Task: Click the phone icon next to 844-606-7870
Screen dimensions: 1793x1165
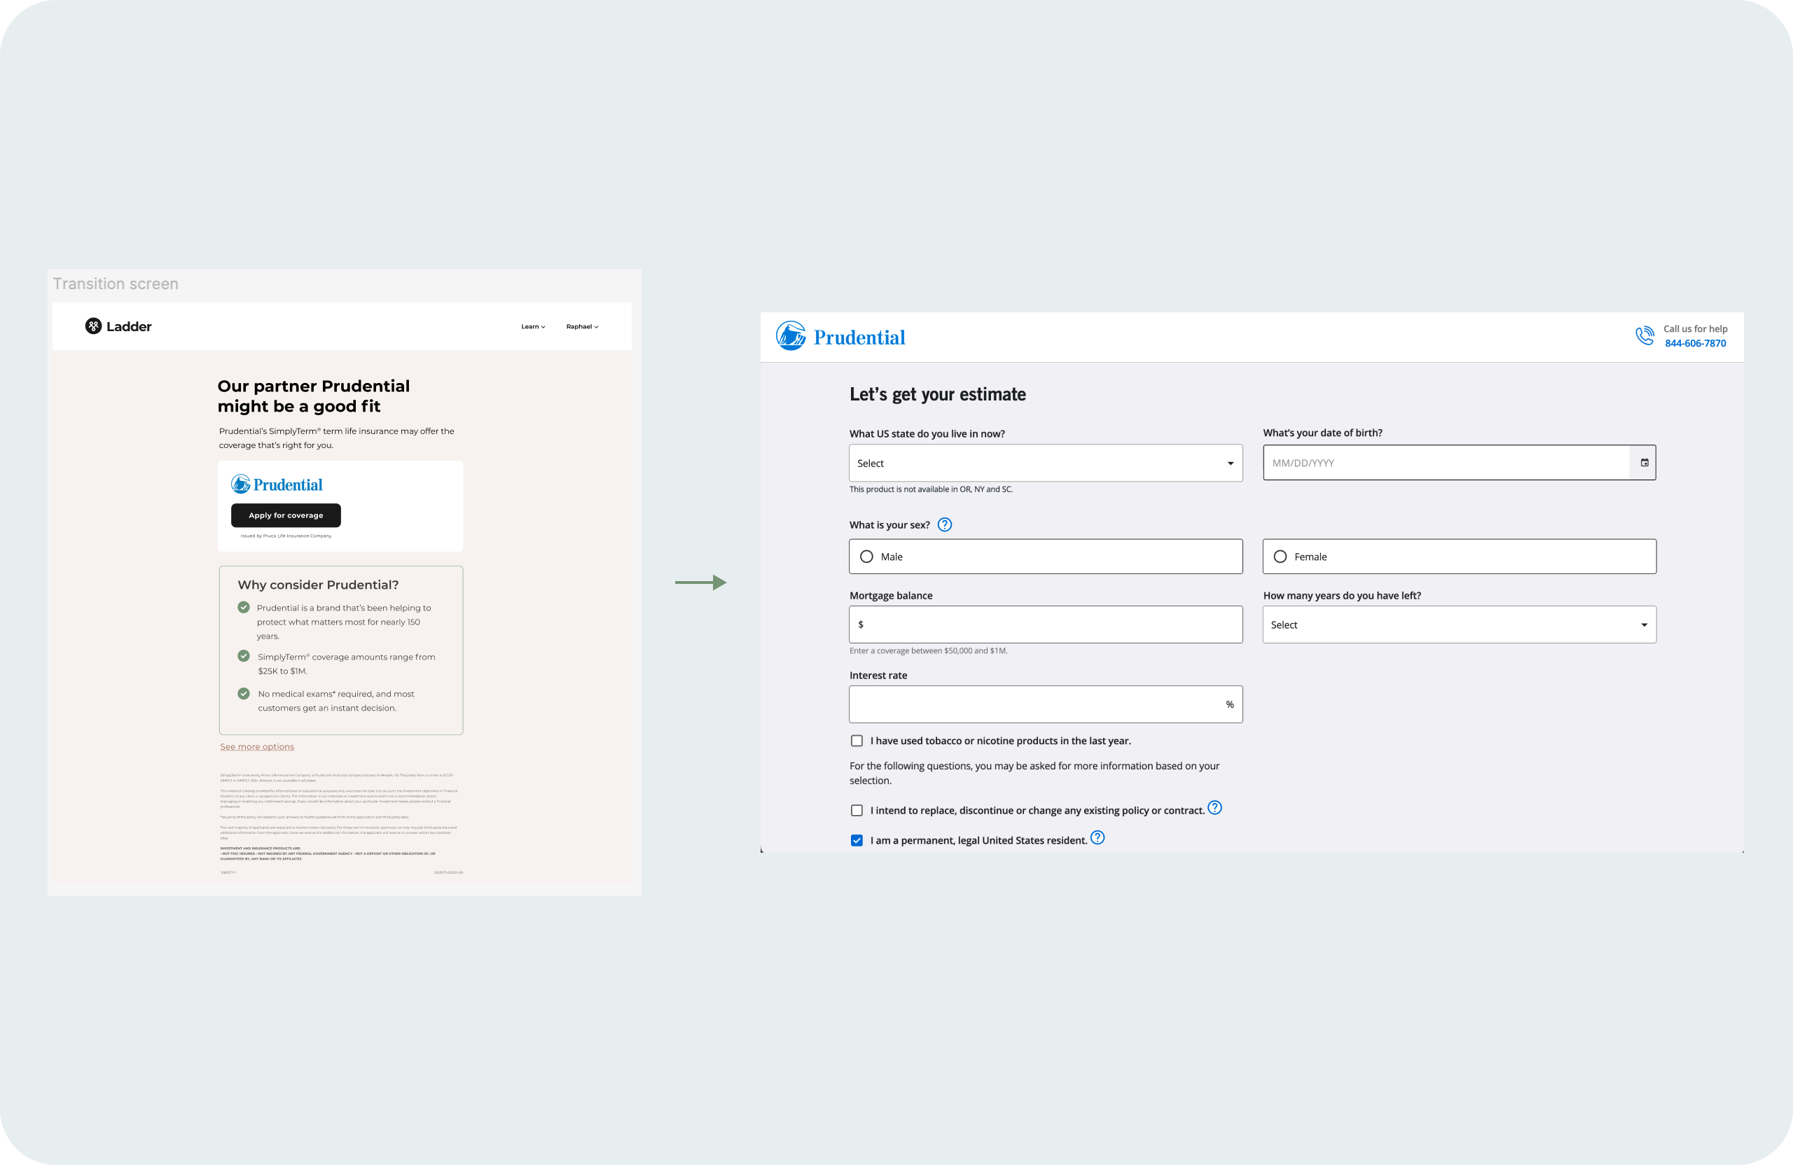Action: pos(1645,336)
